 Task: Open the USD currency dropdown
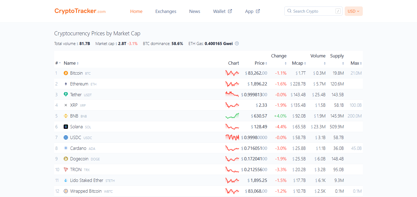[x=354, y=11]
